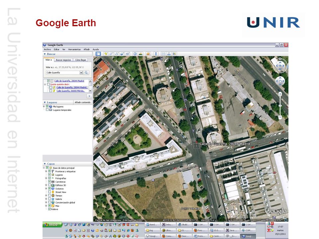
Task: Uncheck the Relieve checkbox
Action: [x=50, y=209]
